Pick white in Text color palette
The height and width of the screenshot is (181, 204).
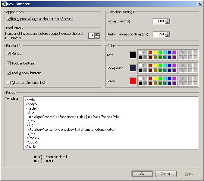click(141, 53)
